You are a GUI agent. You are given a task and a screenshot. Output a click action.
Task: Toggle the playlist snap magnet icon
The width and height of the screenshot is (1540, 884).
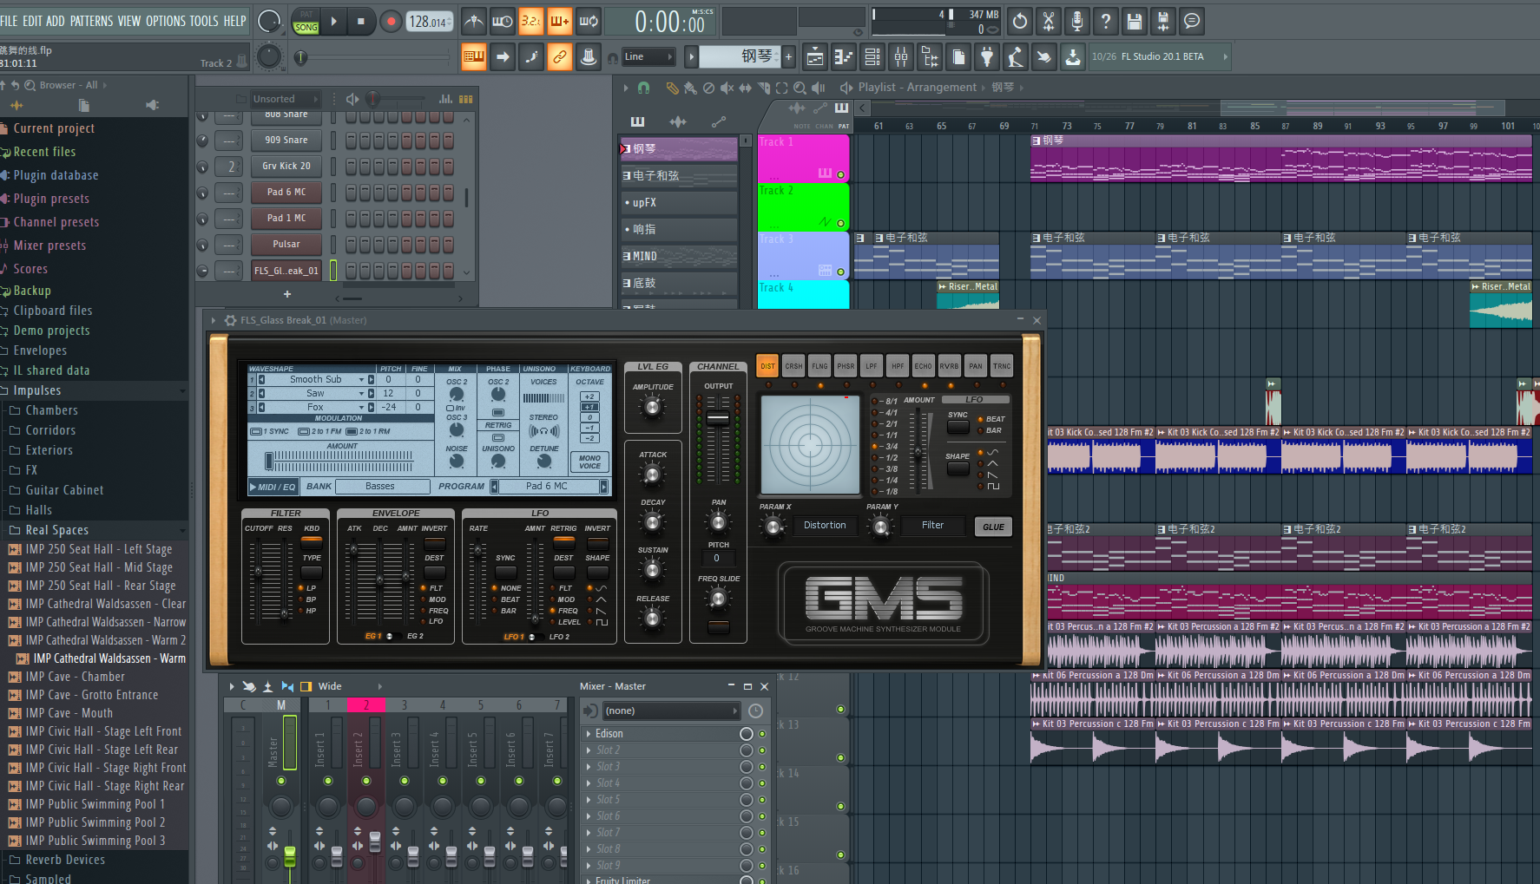(643, 88)
